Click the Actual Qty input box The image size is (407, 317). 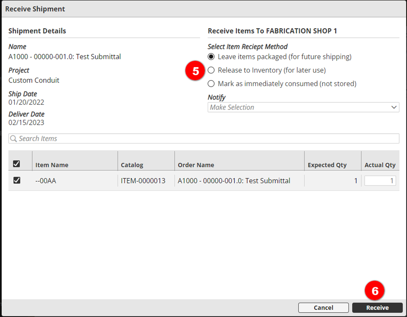380,181
